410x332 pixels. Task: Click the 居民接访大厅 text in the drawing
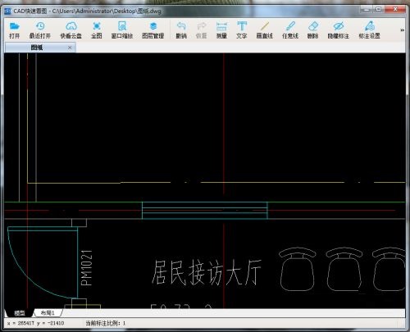click(x=207, y=272)
